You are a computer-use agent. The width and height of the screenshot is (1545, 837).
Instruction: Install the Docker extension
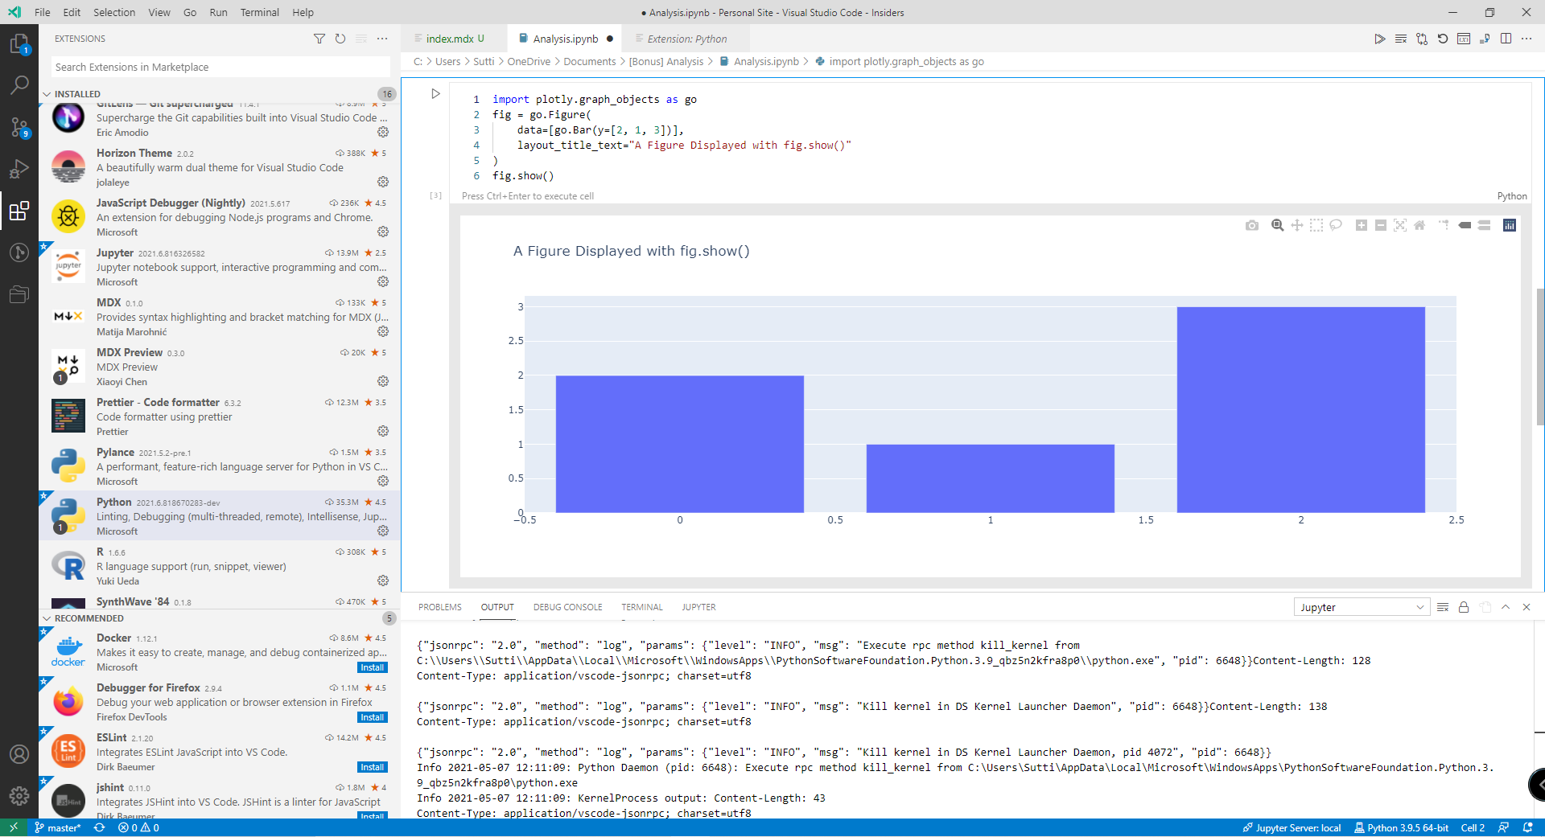373,667
